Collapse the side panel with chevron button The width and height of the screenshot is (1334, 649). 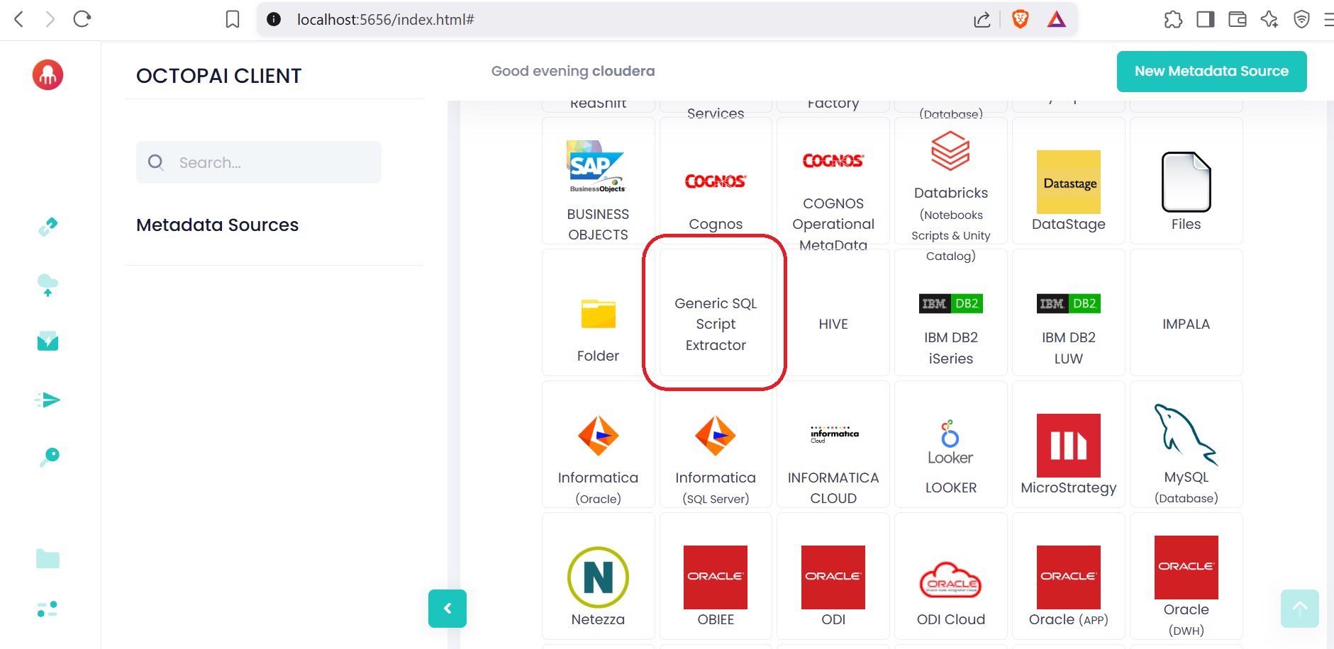click(448, 609)
